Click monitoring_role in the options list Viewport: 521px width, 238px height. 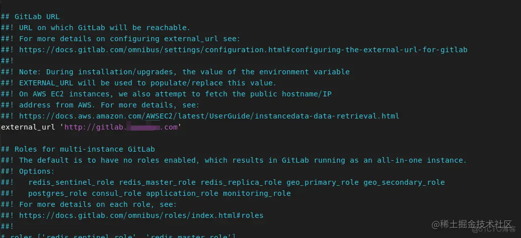pyautogui.click(x=257, y=193)
